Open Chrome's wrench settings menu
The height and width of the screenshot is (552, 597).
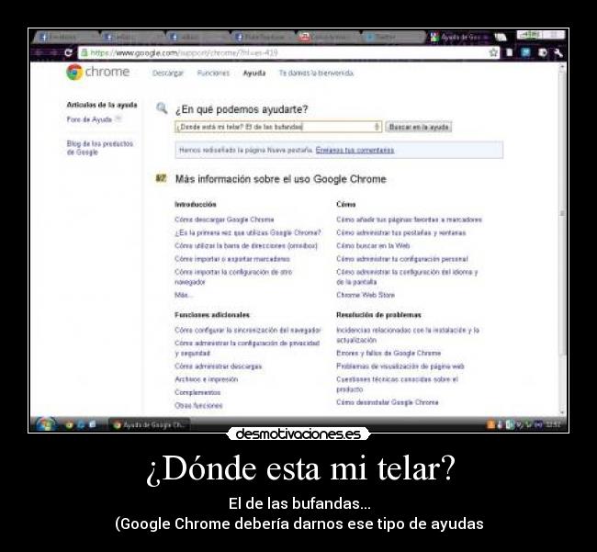pos(558,52)
